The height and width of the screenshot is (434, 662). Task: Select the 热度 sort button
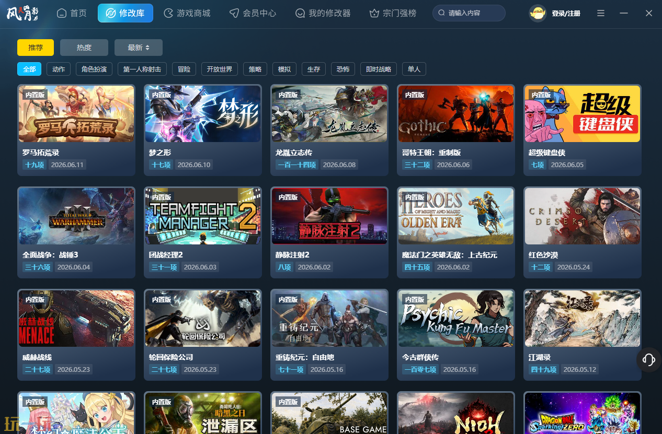tap(84, 48)
